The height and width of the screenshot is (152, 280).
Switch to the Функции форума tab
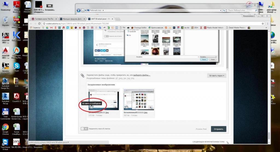pos(72,19)
